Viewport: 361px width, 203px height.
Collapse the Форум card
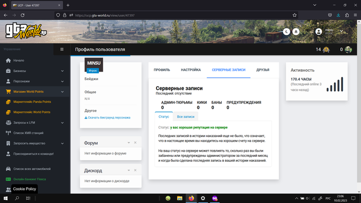pyautogui.click(x=129, y=143)
